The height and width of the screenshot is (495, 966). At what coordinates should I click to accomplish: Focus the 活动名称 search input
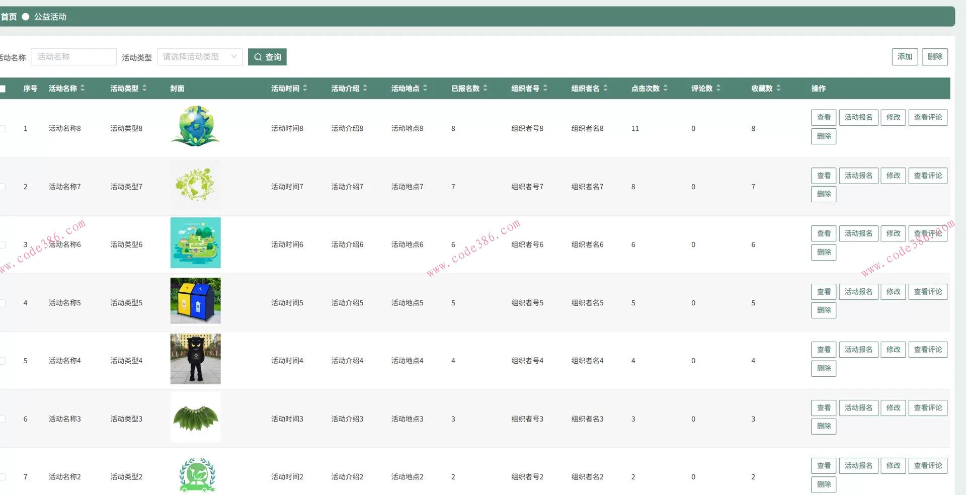73,57
